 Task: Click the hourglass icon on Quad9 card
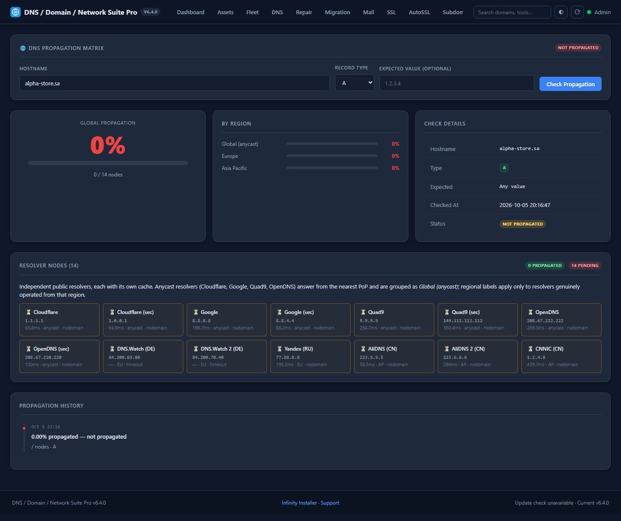(x=363, y=312)
